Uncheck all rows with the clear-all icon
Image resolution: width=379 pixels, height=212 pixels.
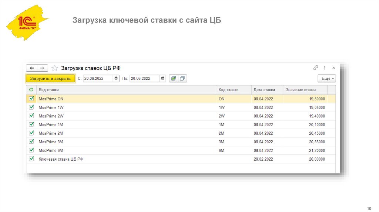point(182,78)
